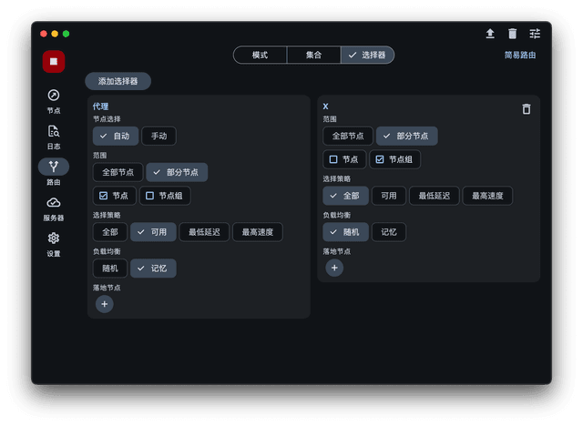Switch to the 集合 tab
Screen dimensions: 583x426
click(313, 55)
